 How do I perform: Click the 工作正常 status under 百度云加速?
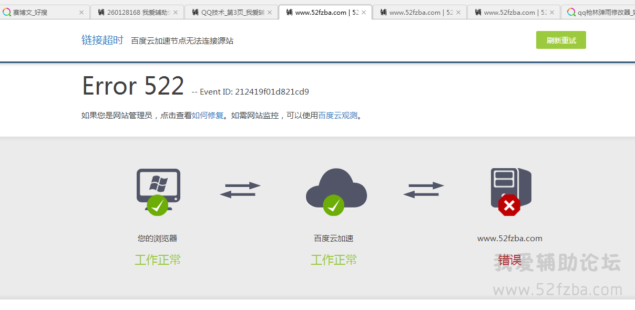(x=334, y=260)
